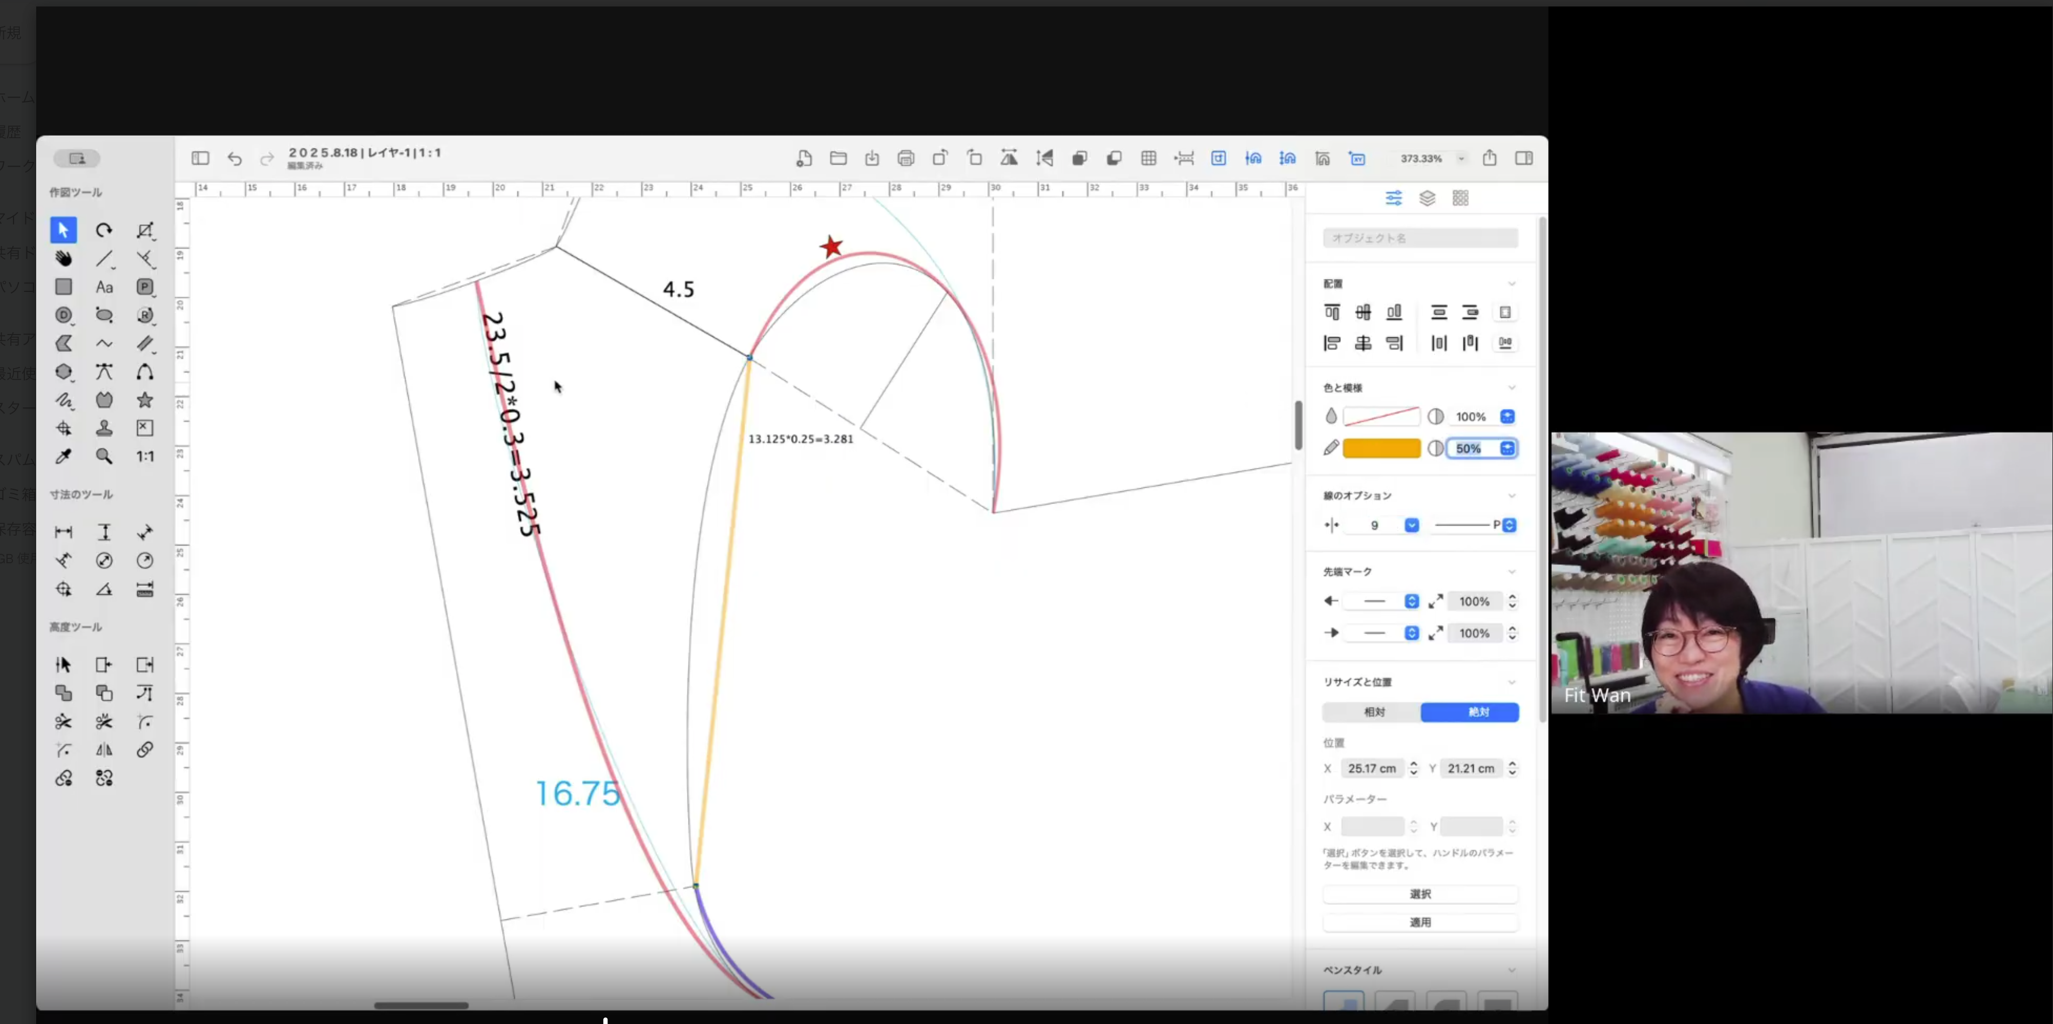Select the eyedropper tool
2053x1024 pixels.
[x=63, y=456]
